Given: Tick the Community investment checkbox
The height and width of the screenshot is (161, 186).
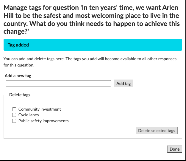Looking at the screenshot, I should pyautogui.click(x=14, y=109).
